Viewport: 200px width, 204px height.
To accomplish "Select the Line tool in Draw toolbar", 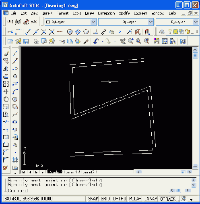I will click(x=15, y=53).
